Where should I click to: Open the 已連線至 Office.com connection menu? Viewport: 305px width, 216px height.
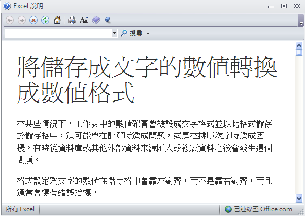click(x=258, y=209)
